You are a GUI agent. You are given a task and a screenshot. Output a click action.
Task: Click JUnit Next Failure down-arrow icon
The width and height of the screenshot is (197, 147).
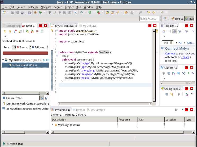click(5, 31)
